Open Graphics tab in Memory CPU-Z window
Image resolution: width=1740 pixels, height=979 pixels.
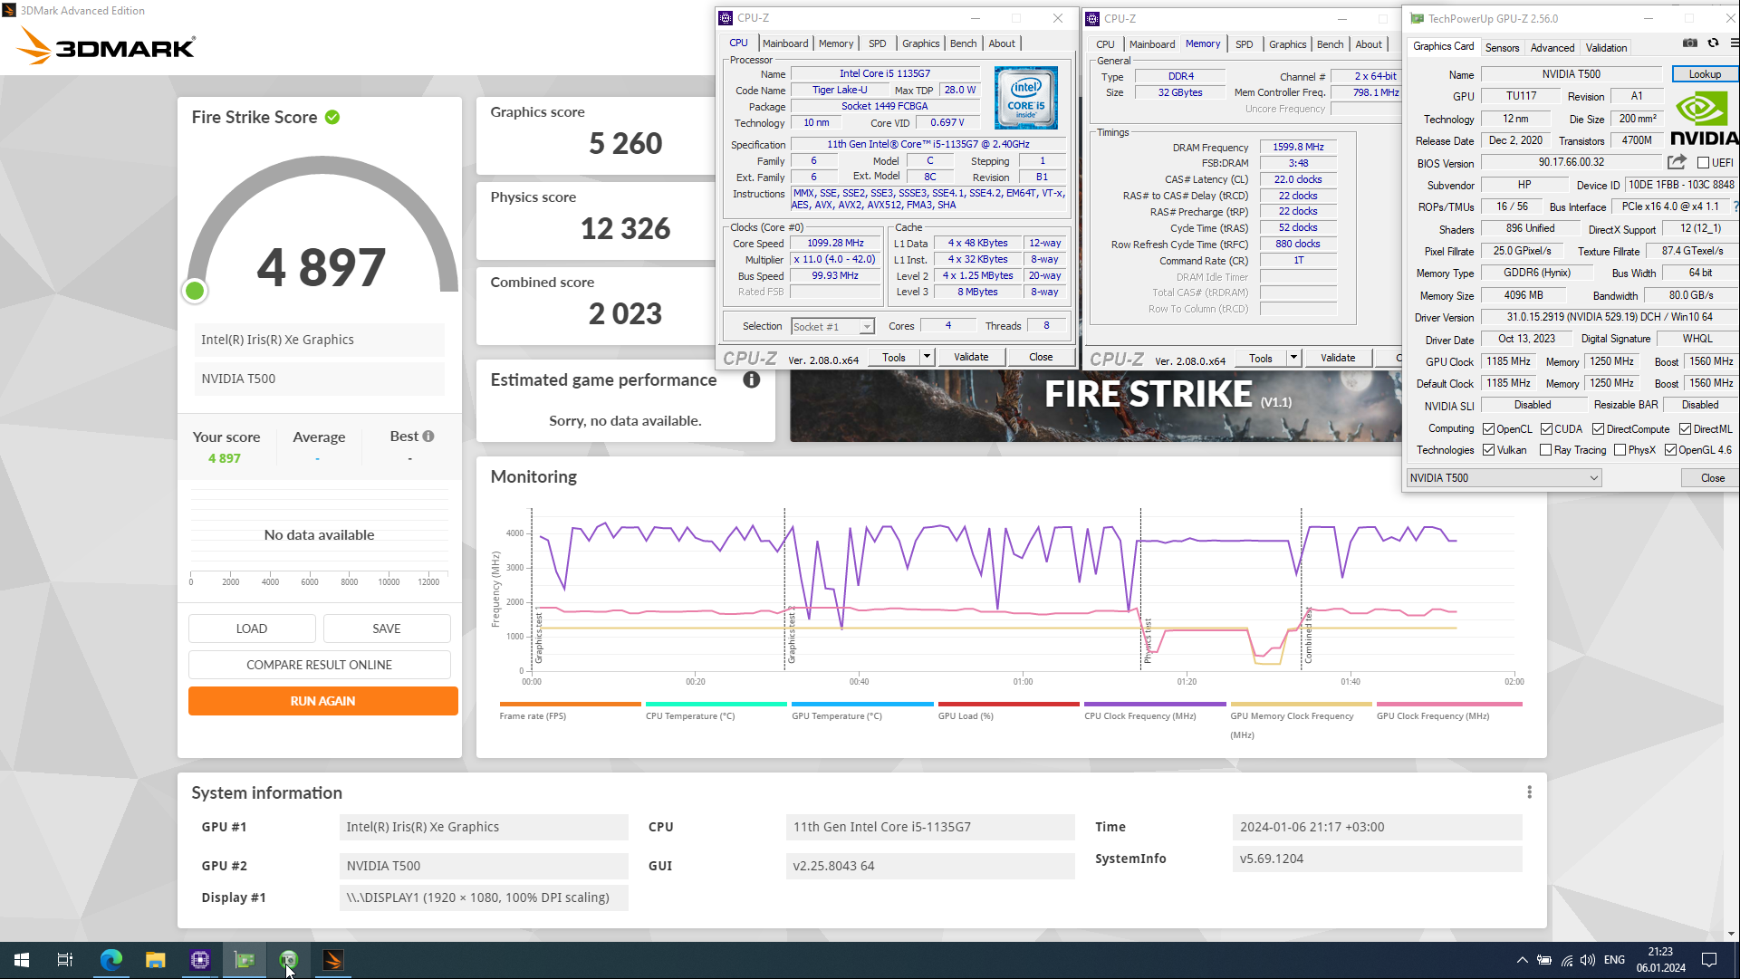coord(1287,44)
